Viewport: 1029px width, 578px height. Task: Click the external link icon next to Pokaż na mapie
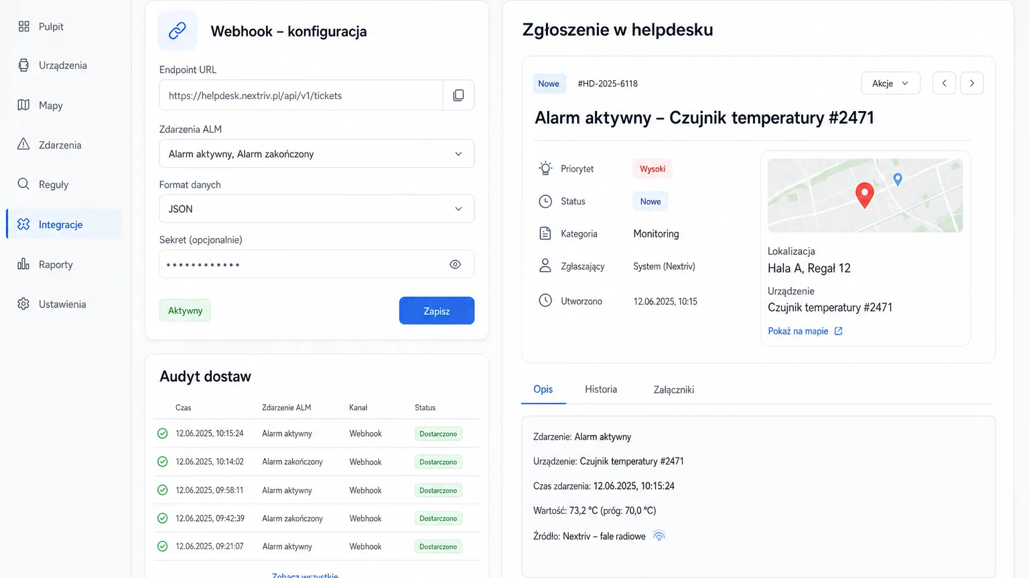(x=838, y=331)
